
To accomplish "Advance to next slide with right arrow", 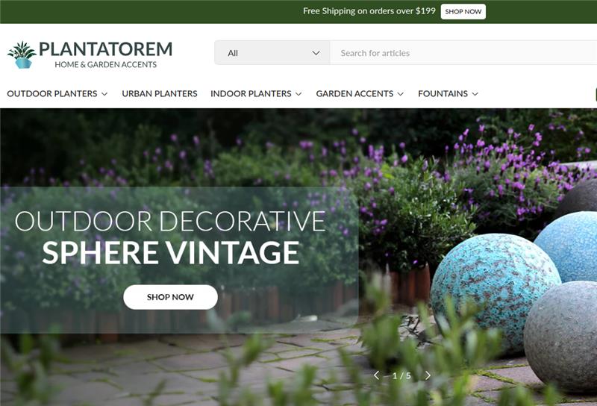I will click(x=428, y=375).
